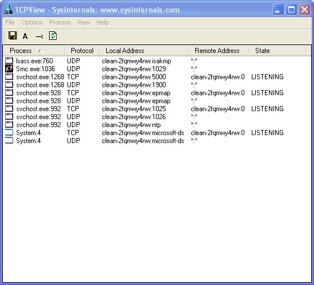Click LISTENING state in port 1025 row
The image size is (314, 285).
(267, 109)
